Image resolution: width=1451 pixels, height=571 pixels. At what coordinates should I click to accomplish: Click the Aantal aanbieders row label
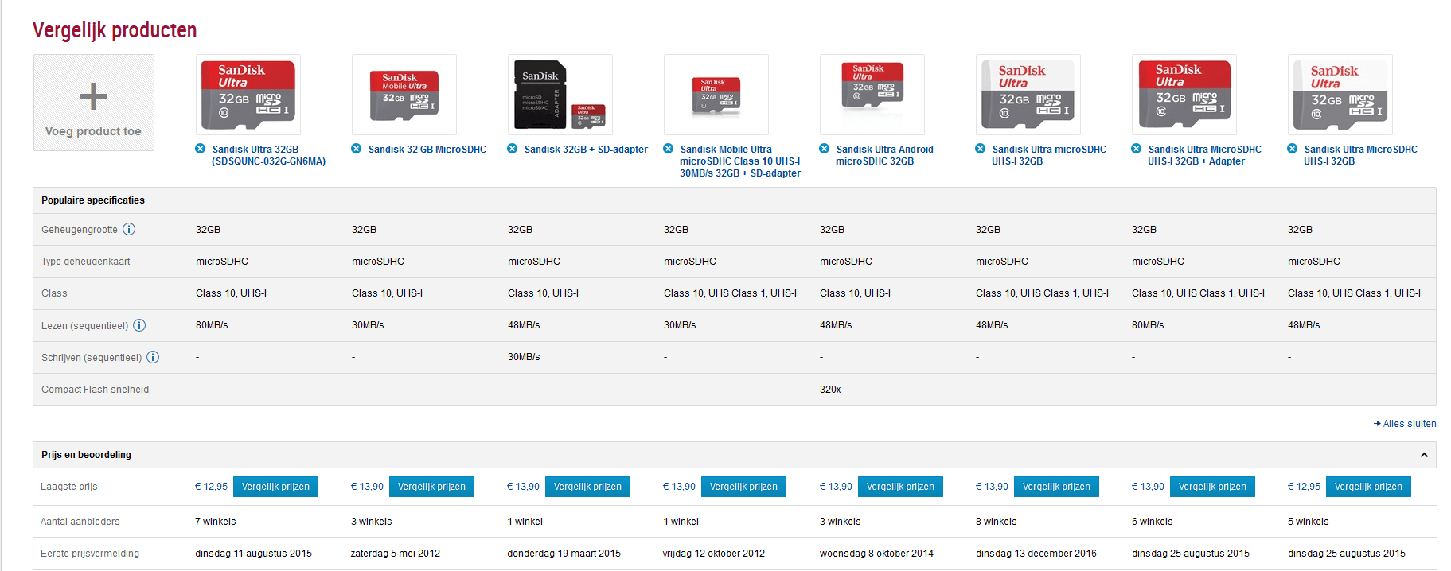(x=80, y=522)
